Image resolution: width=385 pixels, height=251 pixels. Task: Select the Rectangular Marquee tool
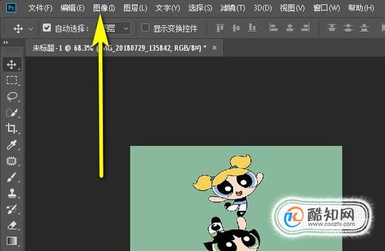pos(12,81)
